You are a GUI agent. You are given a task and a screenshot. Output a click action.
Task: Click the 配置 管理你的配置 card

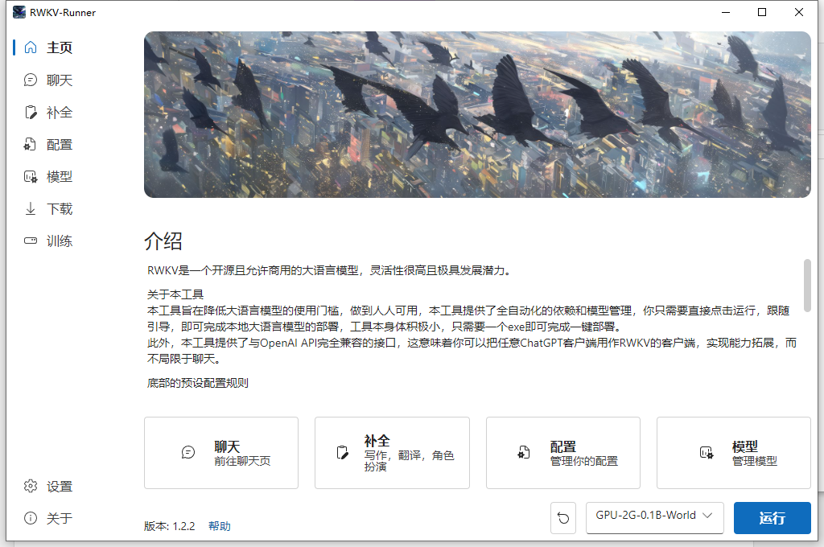coord(562,453)
